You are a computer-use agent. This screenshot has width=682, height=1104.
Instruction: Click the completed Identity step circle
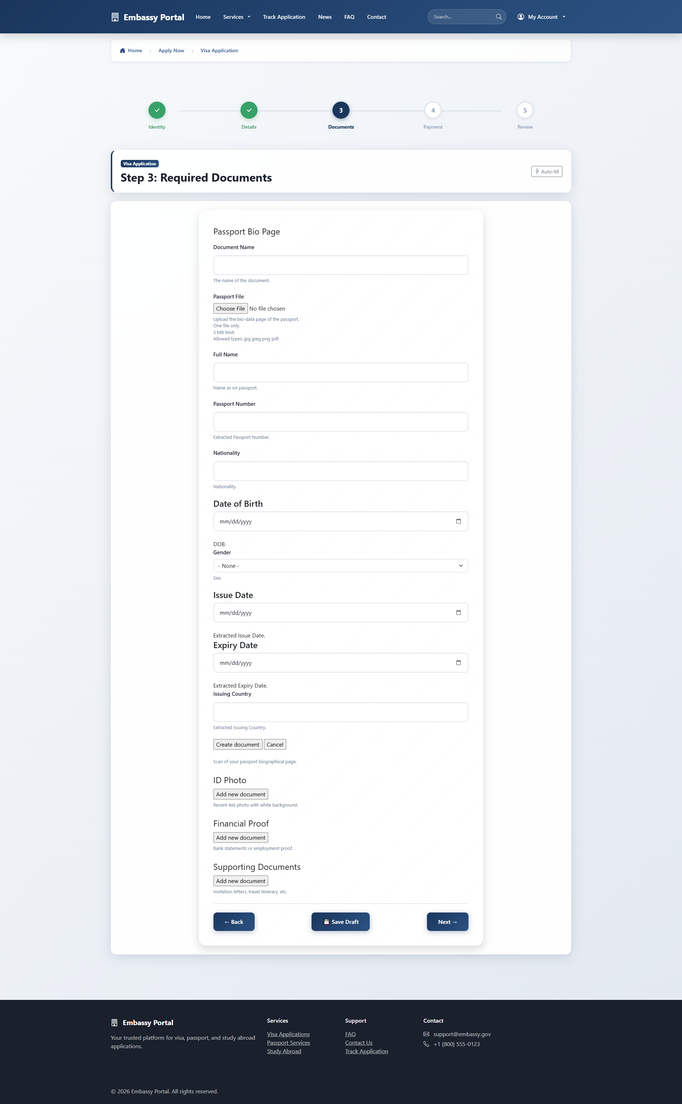click(157, 110)
